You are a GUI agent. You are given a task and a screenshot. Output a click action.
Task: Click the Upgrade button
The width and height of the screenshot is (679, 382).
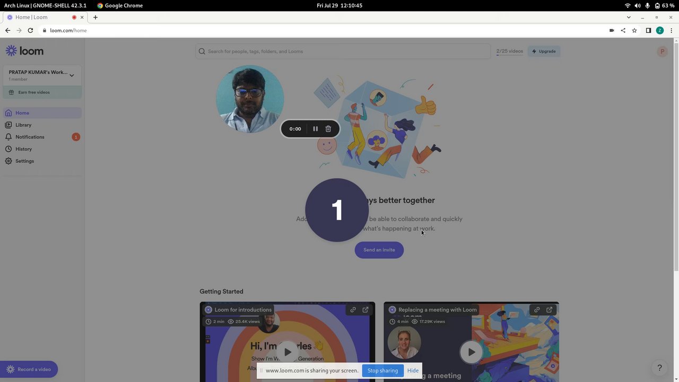544,51
